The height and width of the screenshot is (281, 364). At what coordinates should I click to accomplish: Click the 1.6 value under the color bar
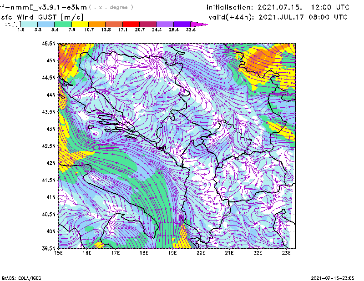tap(21, 30)
